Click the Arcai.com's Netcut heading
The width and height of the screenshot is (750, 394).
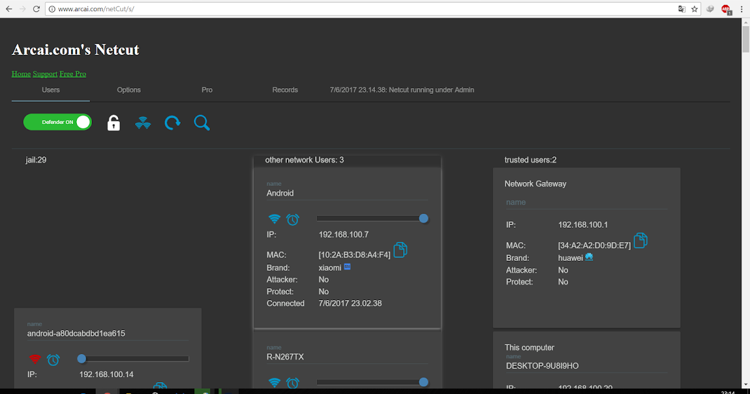point(76,49)
